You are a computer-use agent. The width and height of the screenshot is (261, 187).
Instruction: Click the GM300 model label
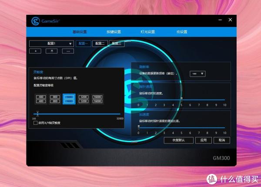coord(221,158)
